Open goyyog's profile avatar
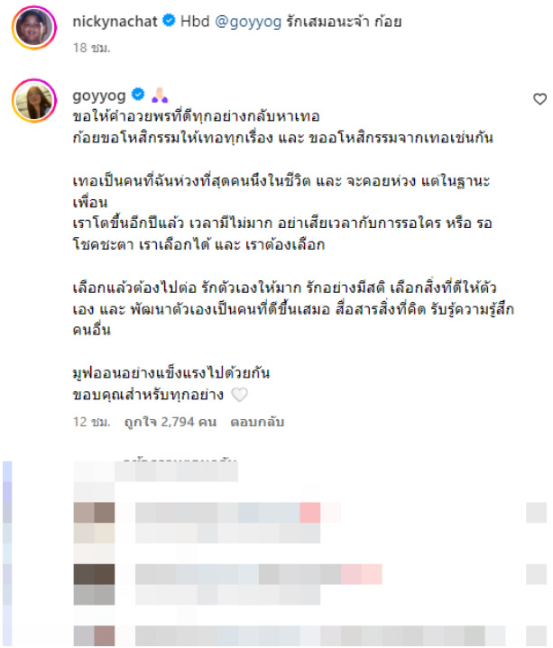 pos(34,100)
